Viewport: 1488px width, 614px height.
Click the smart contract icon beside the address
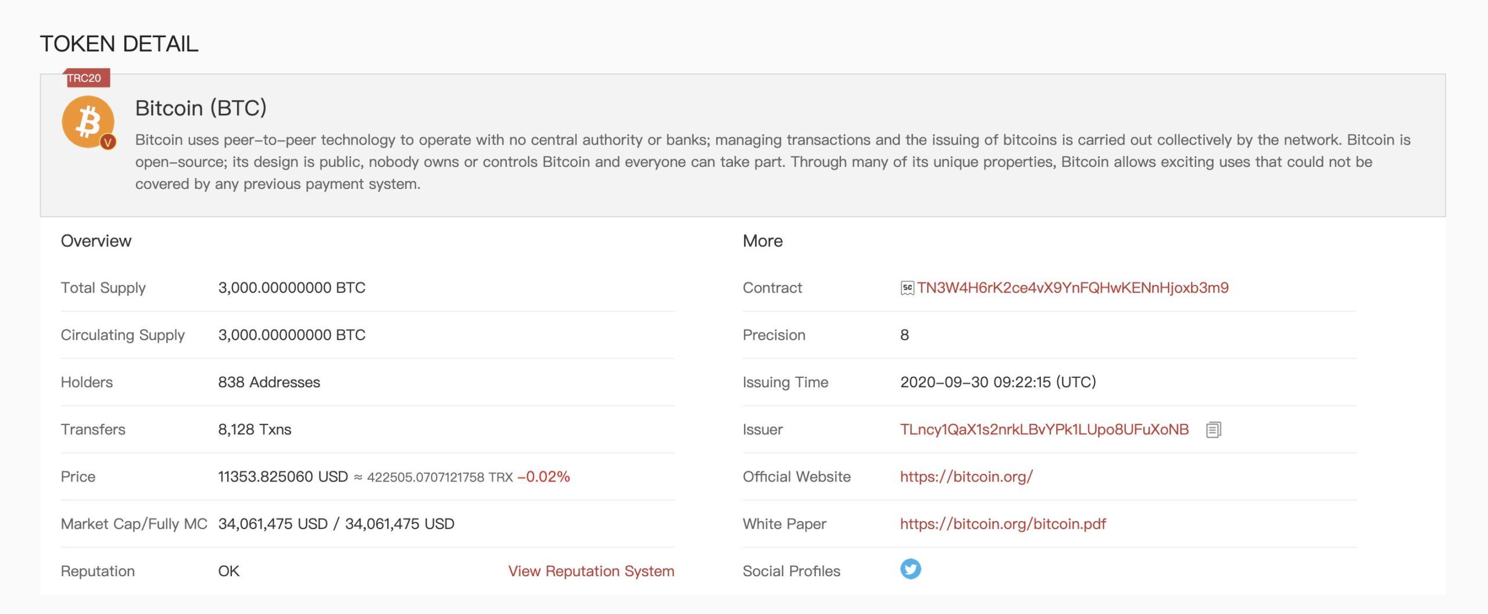tap(907, 288)
